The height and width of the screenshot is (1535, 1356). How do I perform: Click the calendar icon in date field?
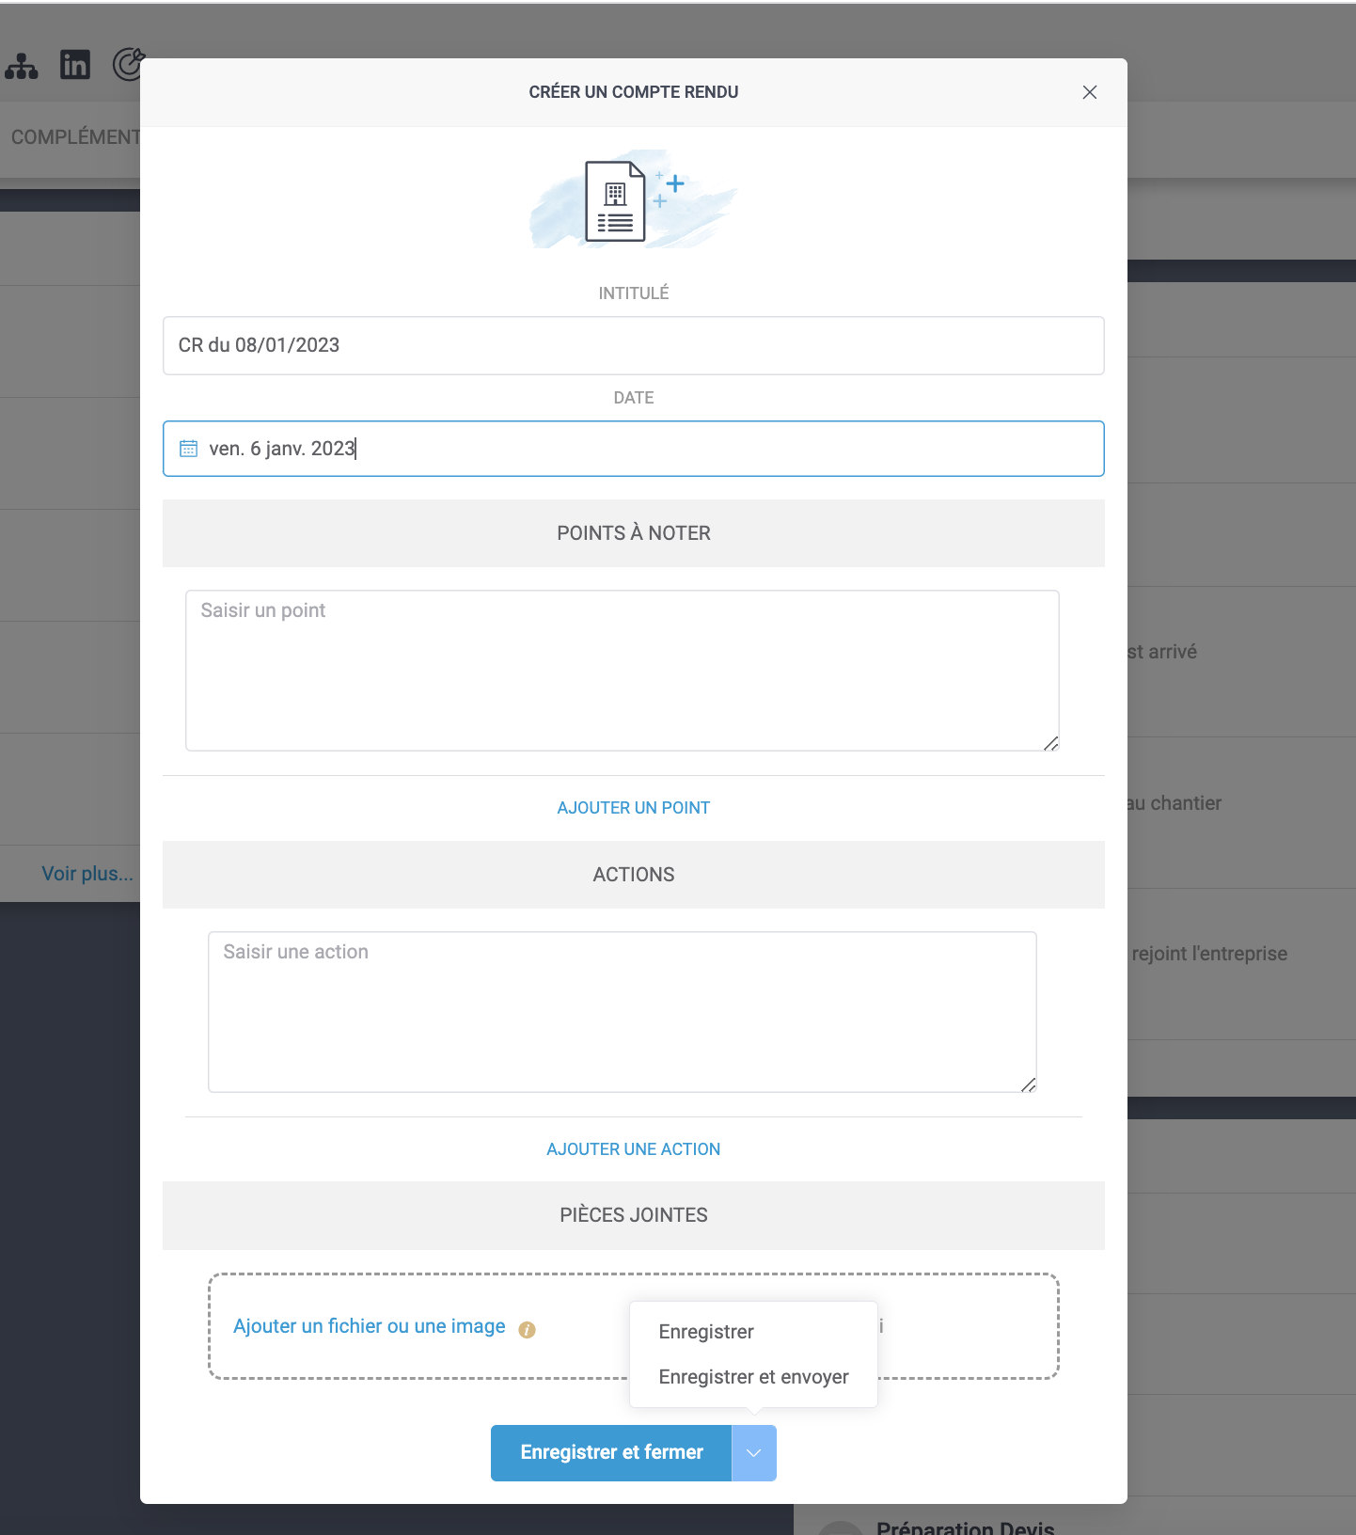[189, 449]
